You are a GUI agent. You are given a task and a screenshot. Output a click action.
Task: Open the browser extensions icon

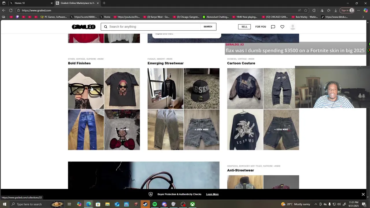pos(314,10)
